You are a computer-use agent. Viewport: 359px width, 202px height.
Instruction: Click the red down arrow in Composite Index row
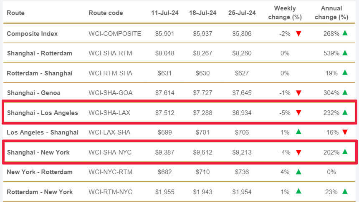click(x=298, y=34)
